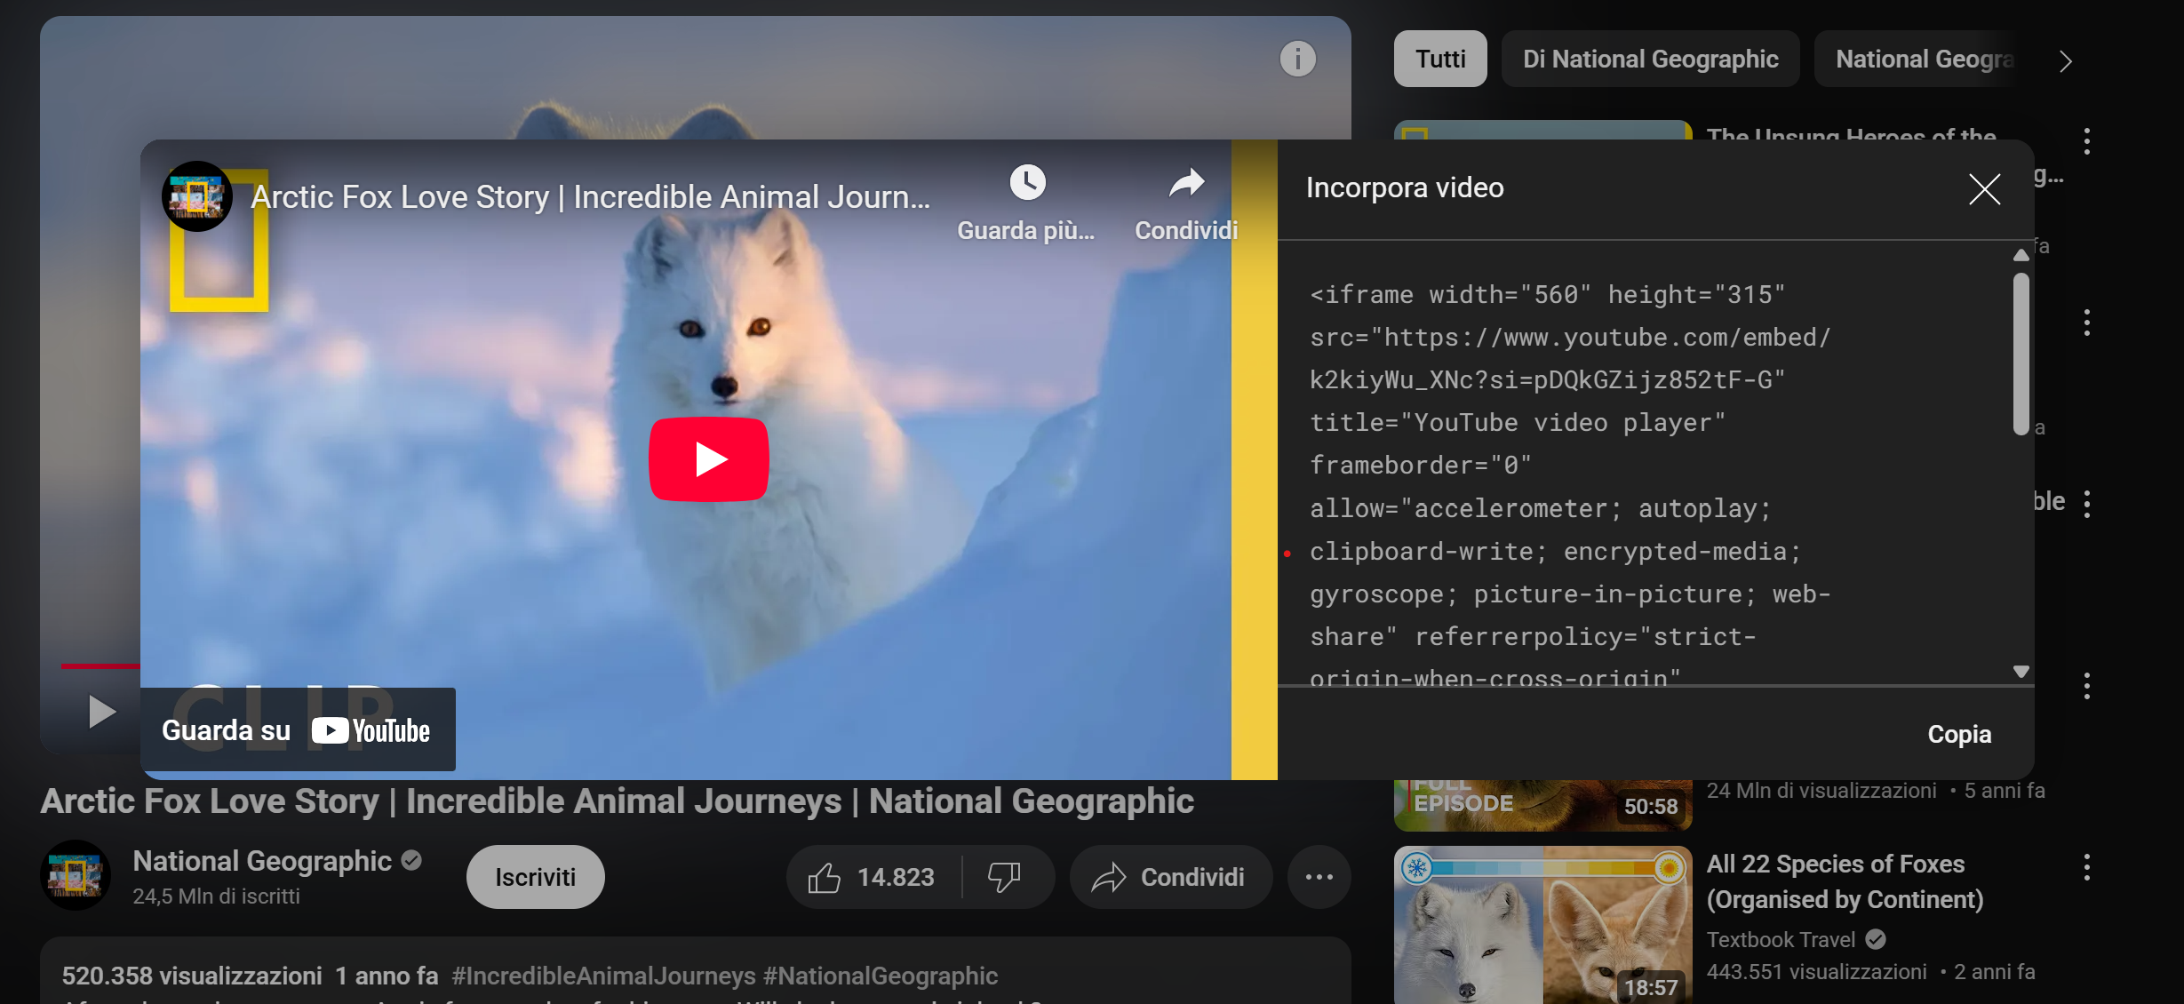Click 443.551 visualizzazioni text
This screenshot has width=2184, height=1004.
(x=1817, y=972)
